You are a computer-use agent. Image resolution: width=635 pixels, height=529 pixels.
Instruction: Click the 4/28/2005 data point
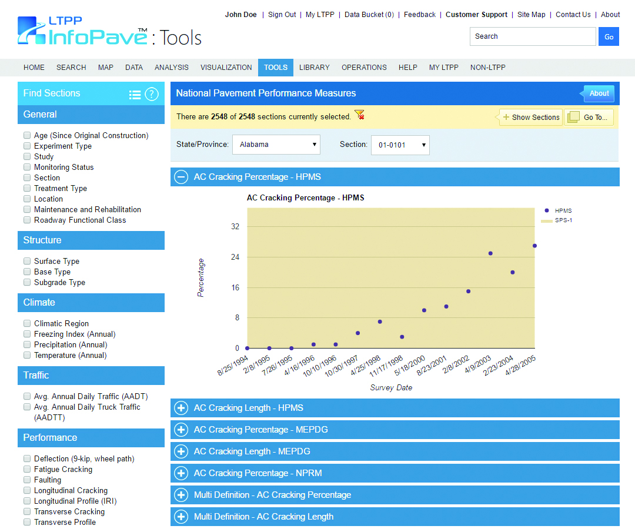[x=534, y=246]
